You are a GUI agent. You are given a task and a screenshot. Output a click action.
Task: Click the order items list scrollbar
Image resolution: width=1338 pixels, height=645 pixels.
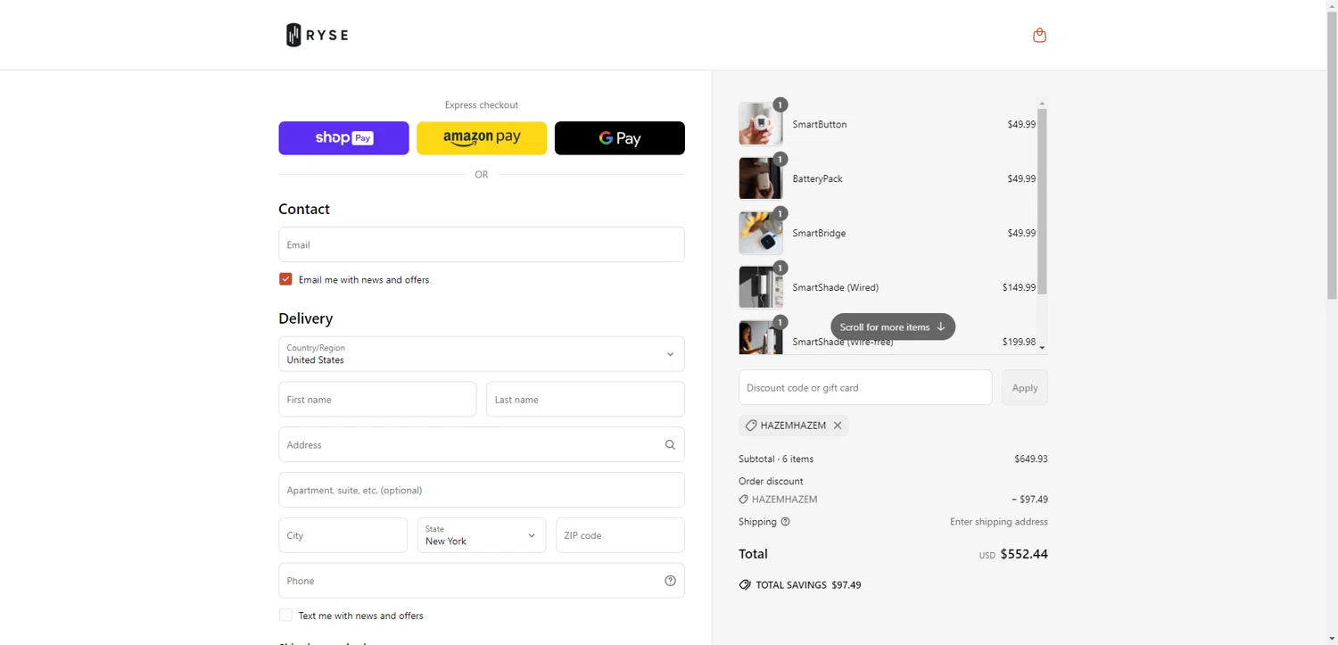(1041, 201)
